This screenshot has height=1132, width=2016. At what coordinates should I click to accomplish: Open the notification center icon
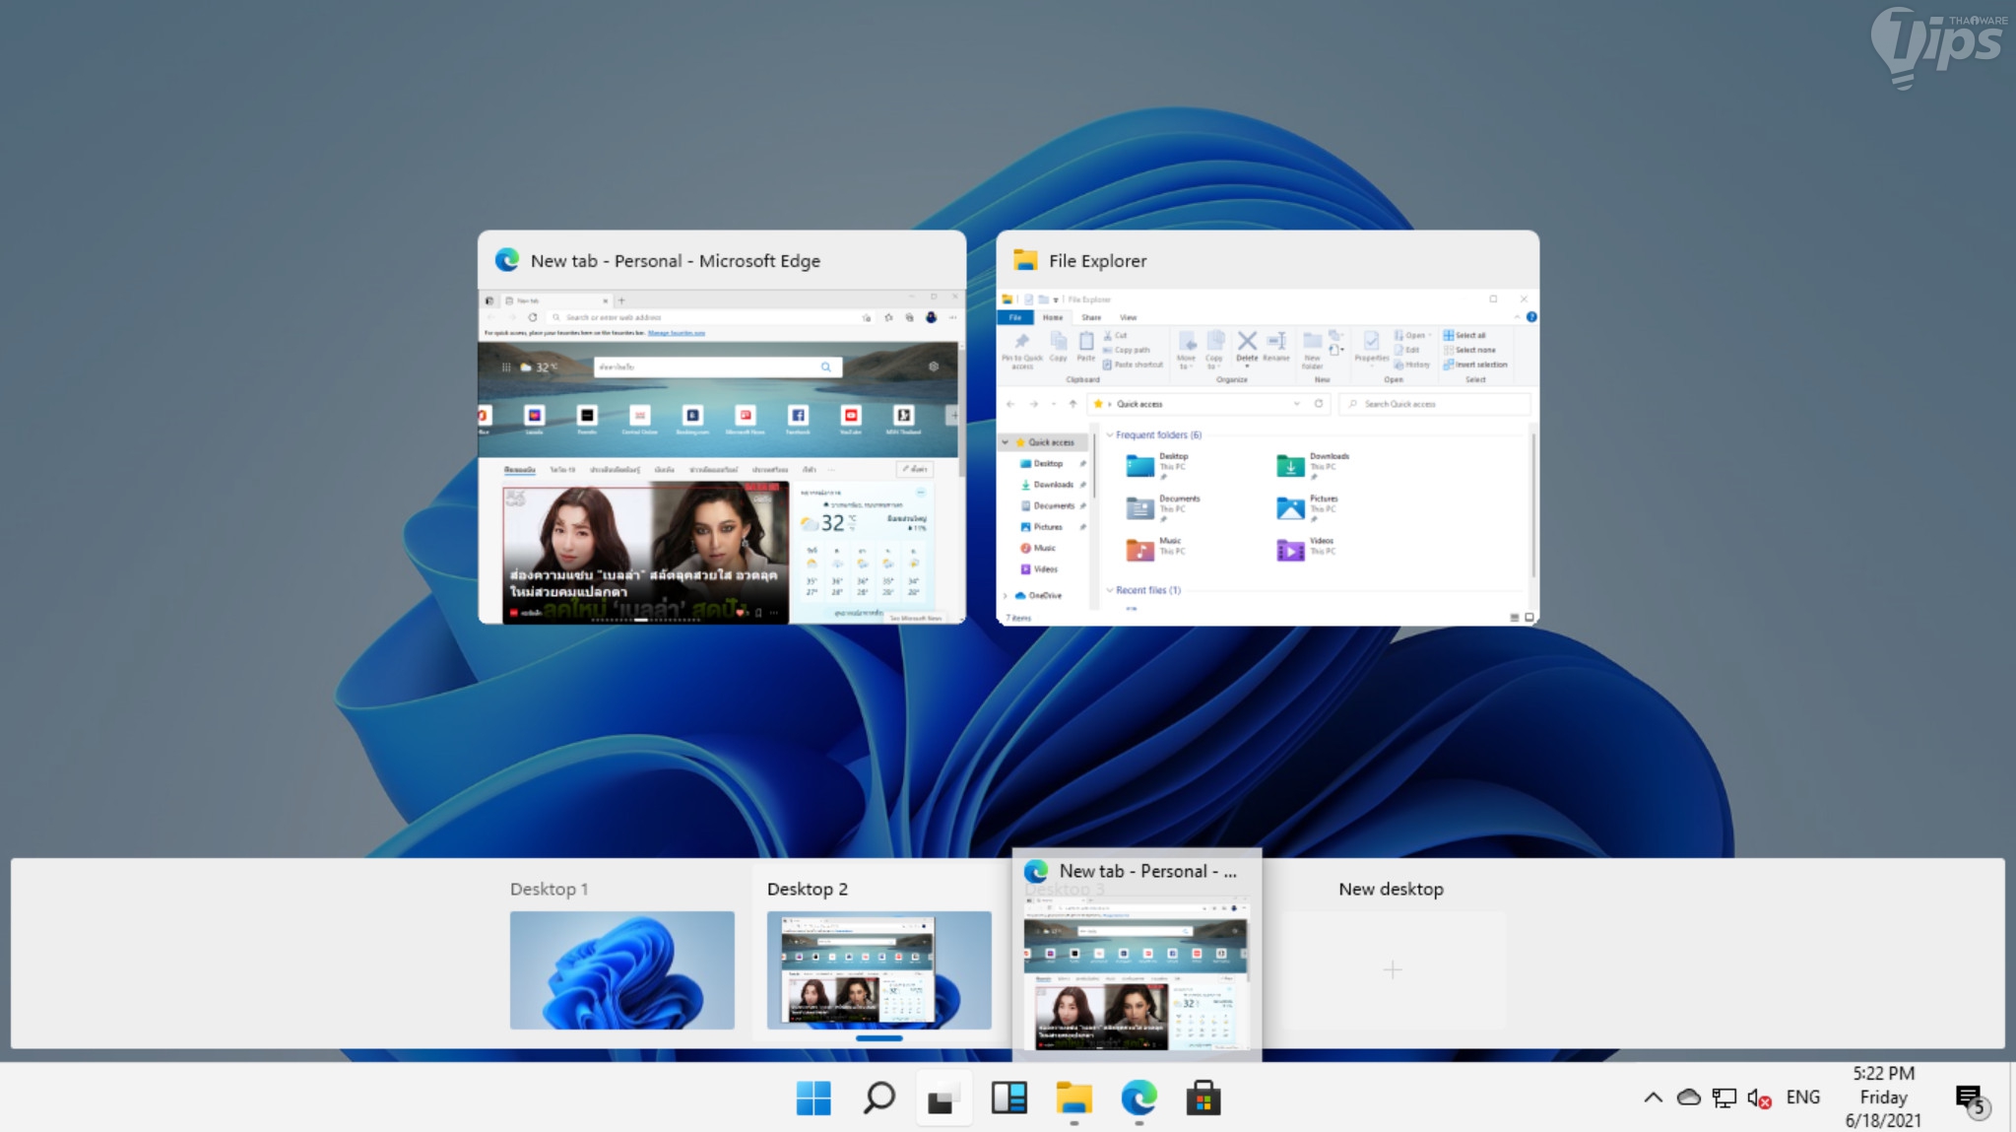point(1970,1098)
